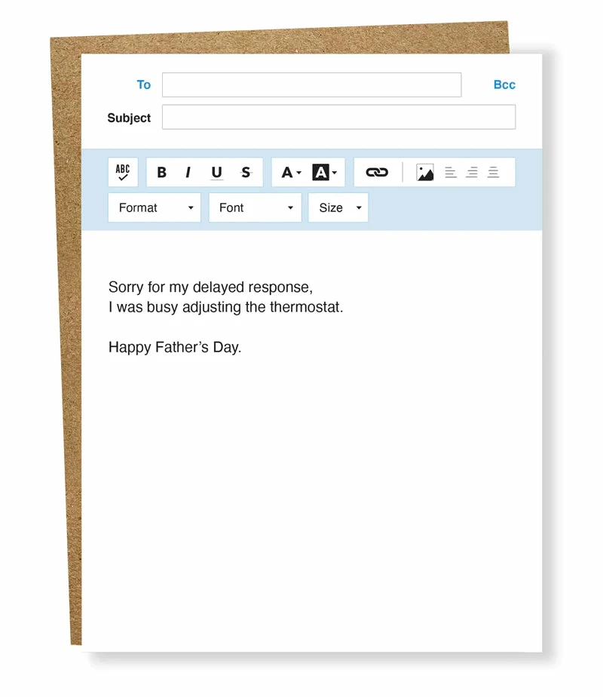Expand the Font dropdown
The height and width of the screenshot is (697, 603).
click(255, 207)
